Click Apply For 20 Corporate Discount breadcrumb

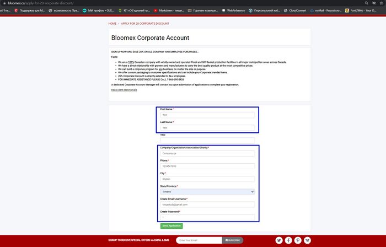(145, 24)
